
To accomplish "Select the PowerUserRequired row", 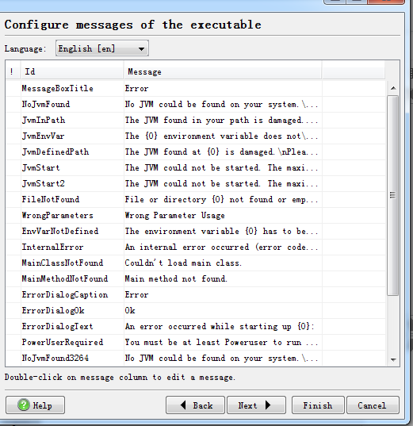I will (196, 343).
